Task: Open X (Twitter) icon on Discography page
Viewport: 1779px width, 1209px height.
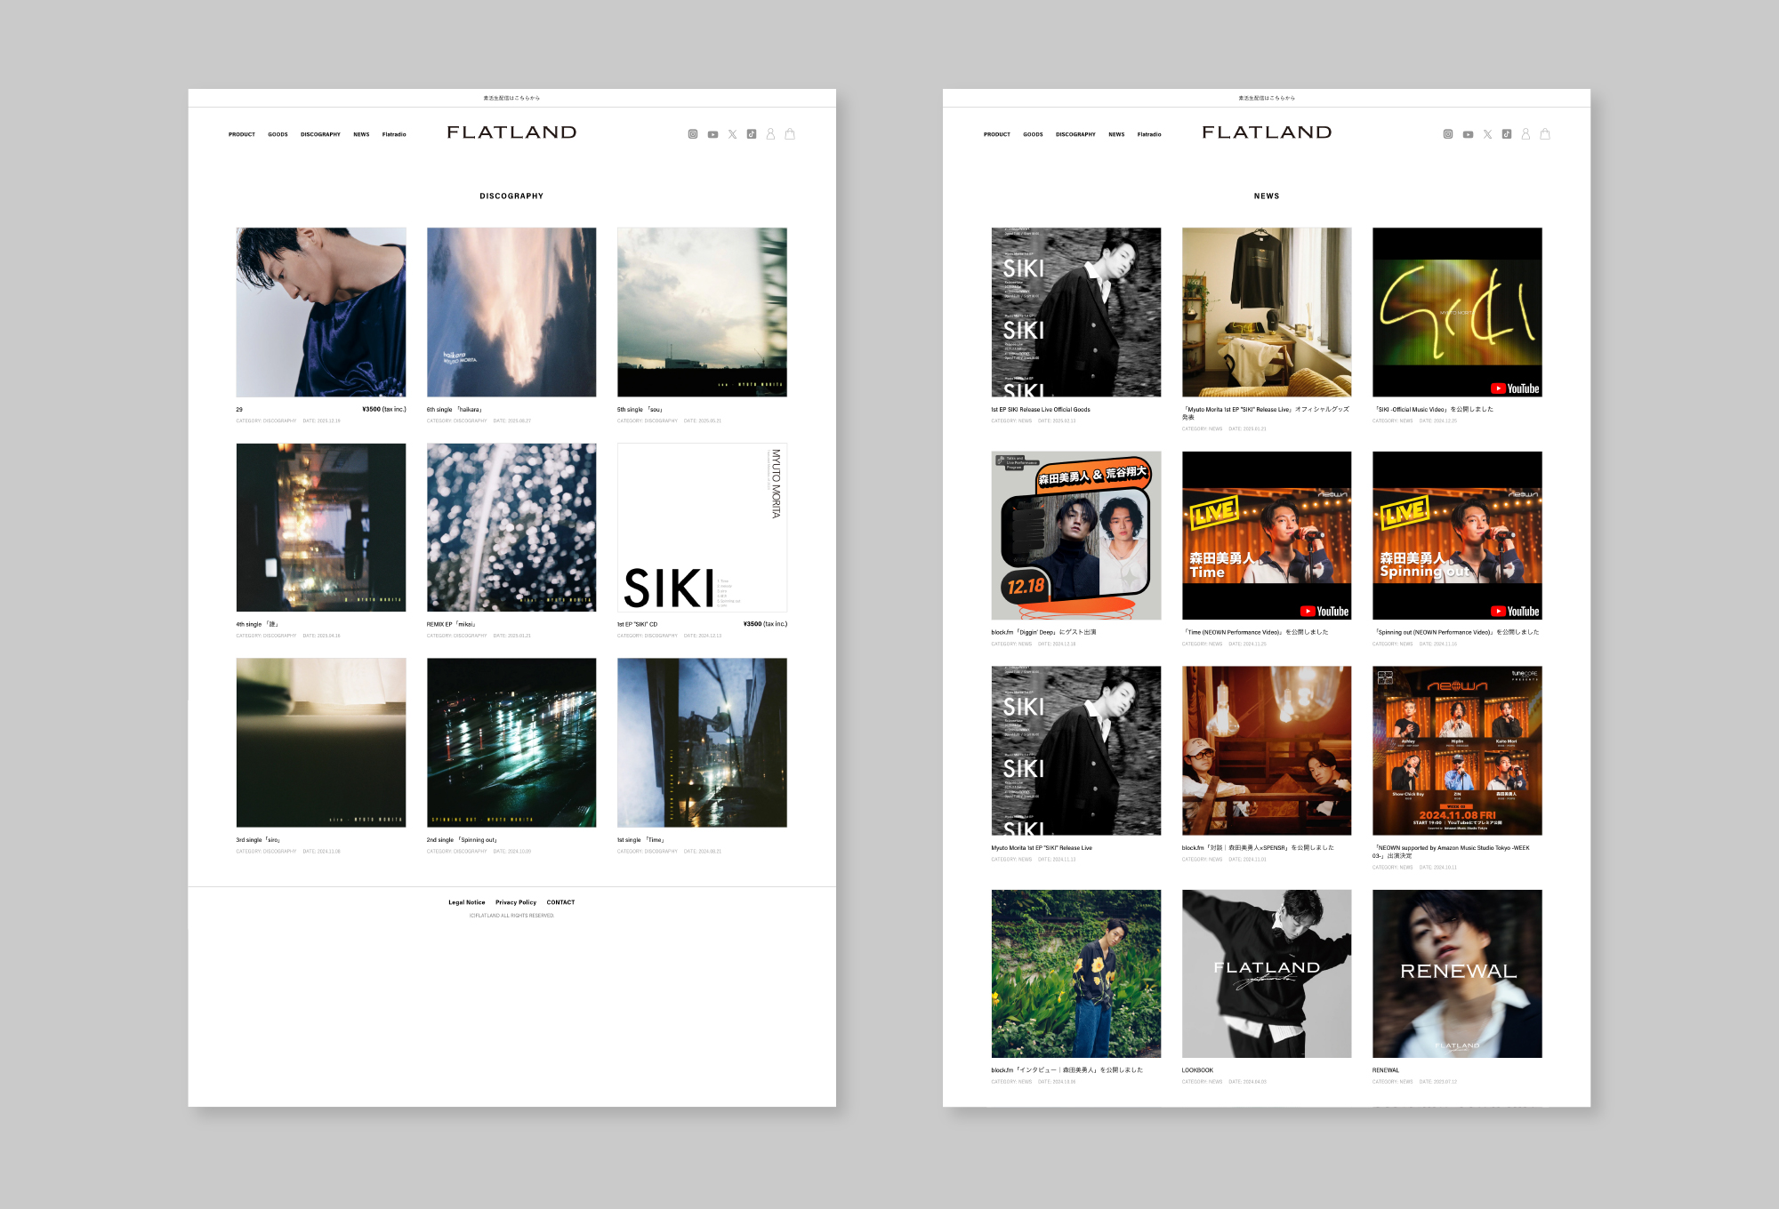Action: pos(732,134)
